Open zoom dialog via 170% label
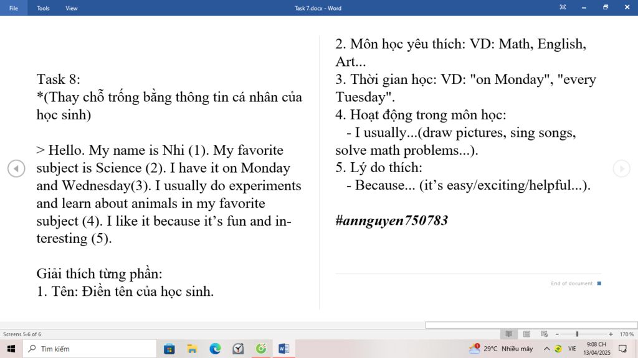The height and width of the screenshot is (358, 638). pos(627,334)
